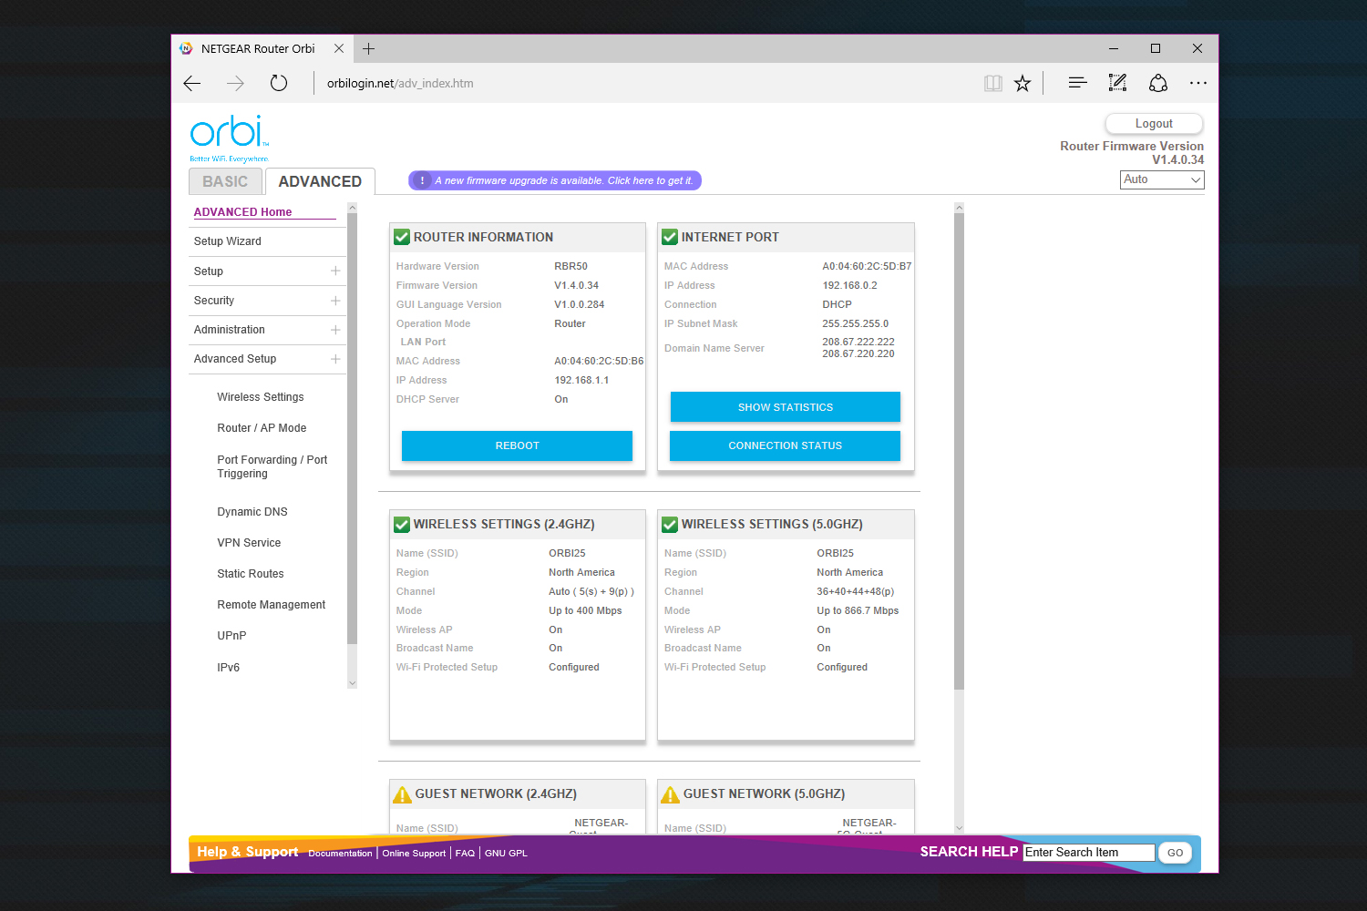Click the main content vertical scrollbar

(x=959, y=452)
